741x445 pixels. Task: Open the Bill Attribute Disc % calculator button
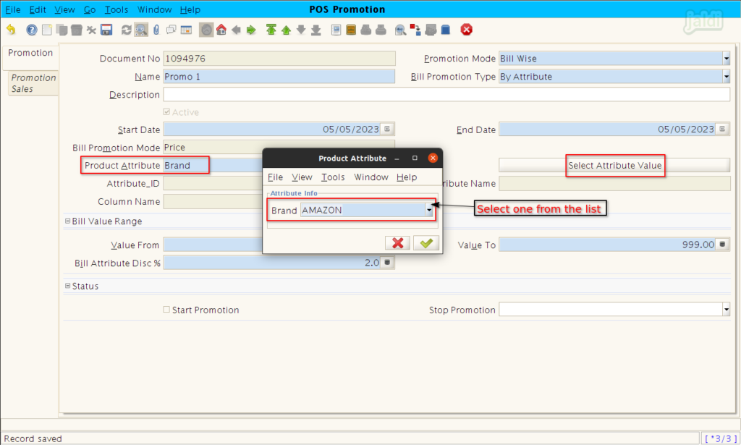[388, 262]
